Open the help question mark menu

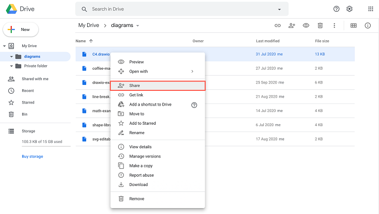pos(337,9)
